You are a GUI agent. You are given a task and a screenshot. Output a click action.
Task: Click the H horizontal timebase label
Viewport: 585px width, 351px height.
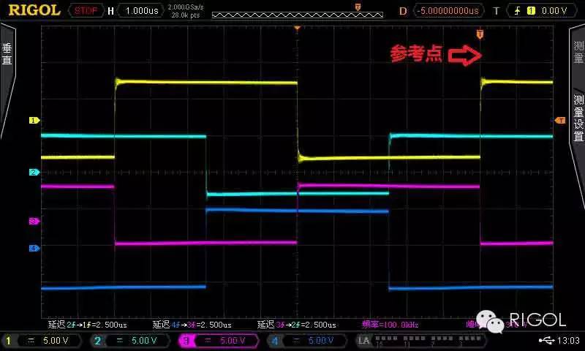[x=110, y=11]
